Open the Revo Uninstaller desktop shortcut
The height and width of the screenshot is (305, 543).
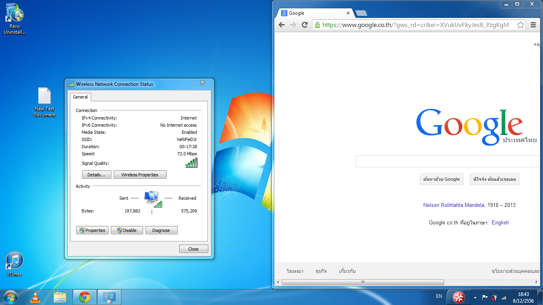15,19
